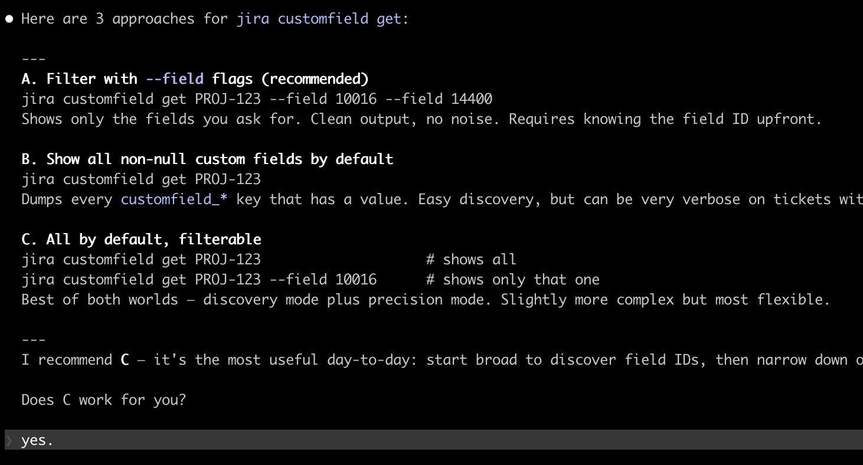Click the '# shows all' comment
This screenshot has width=863, height=465.
[x=471, y=260]
